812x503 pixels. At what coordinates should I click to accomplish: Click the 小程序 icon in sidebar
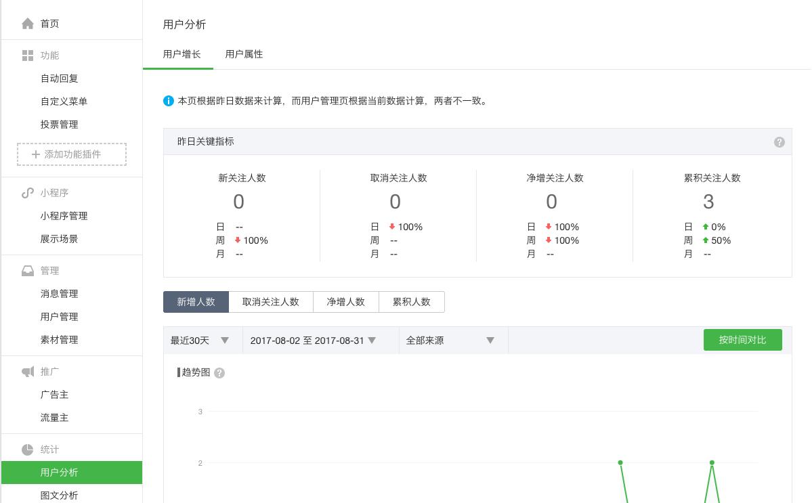[x=28, y=192]
